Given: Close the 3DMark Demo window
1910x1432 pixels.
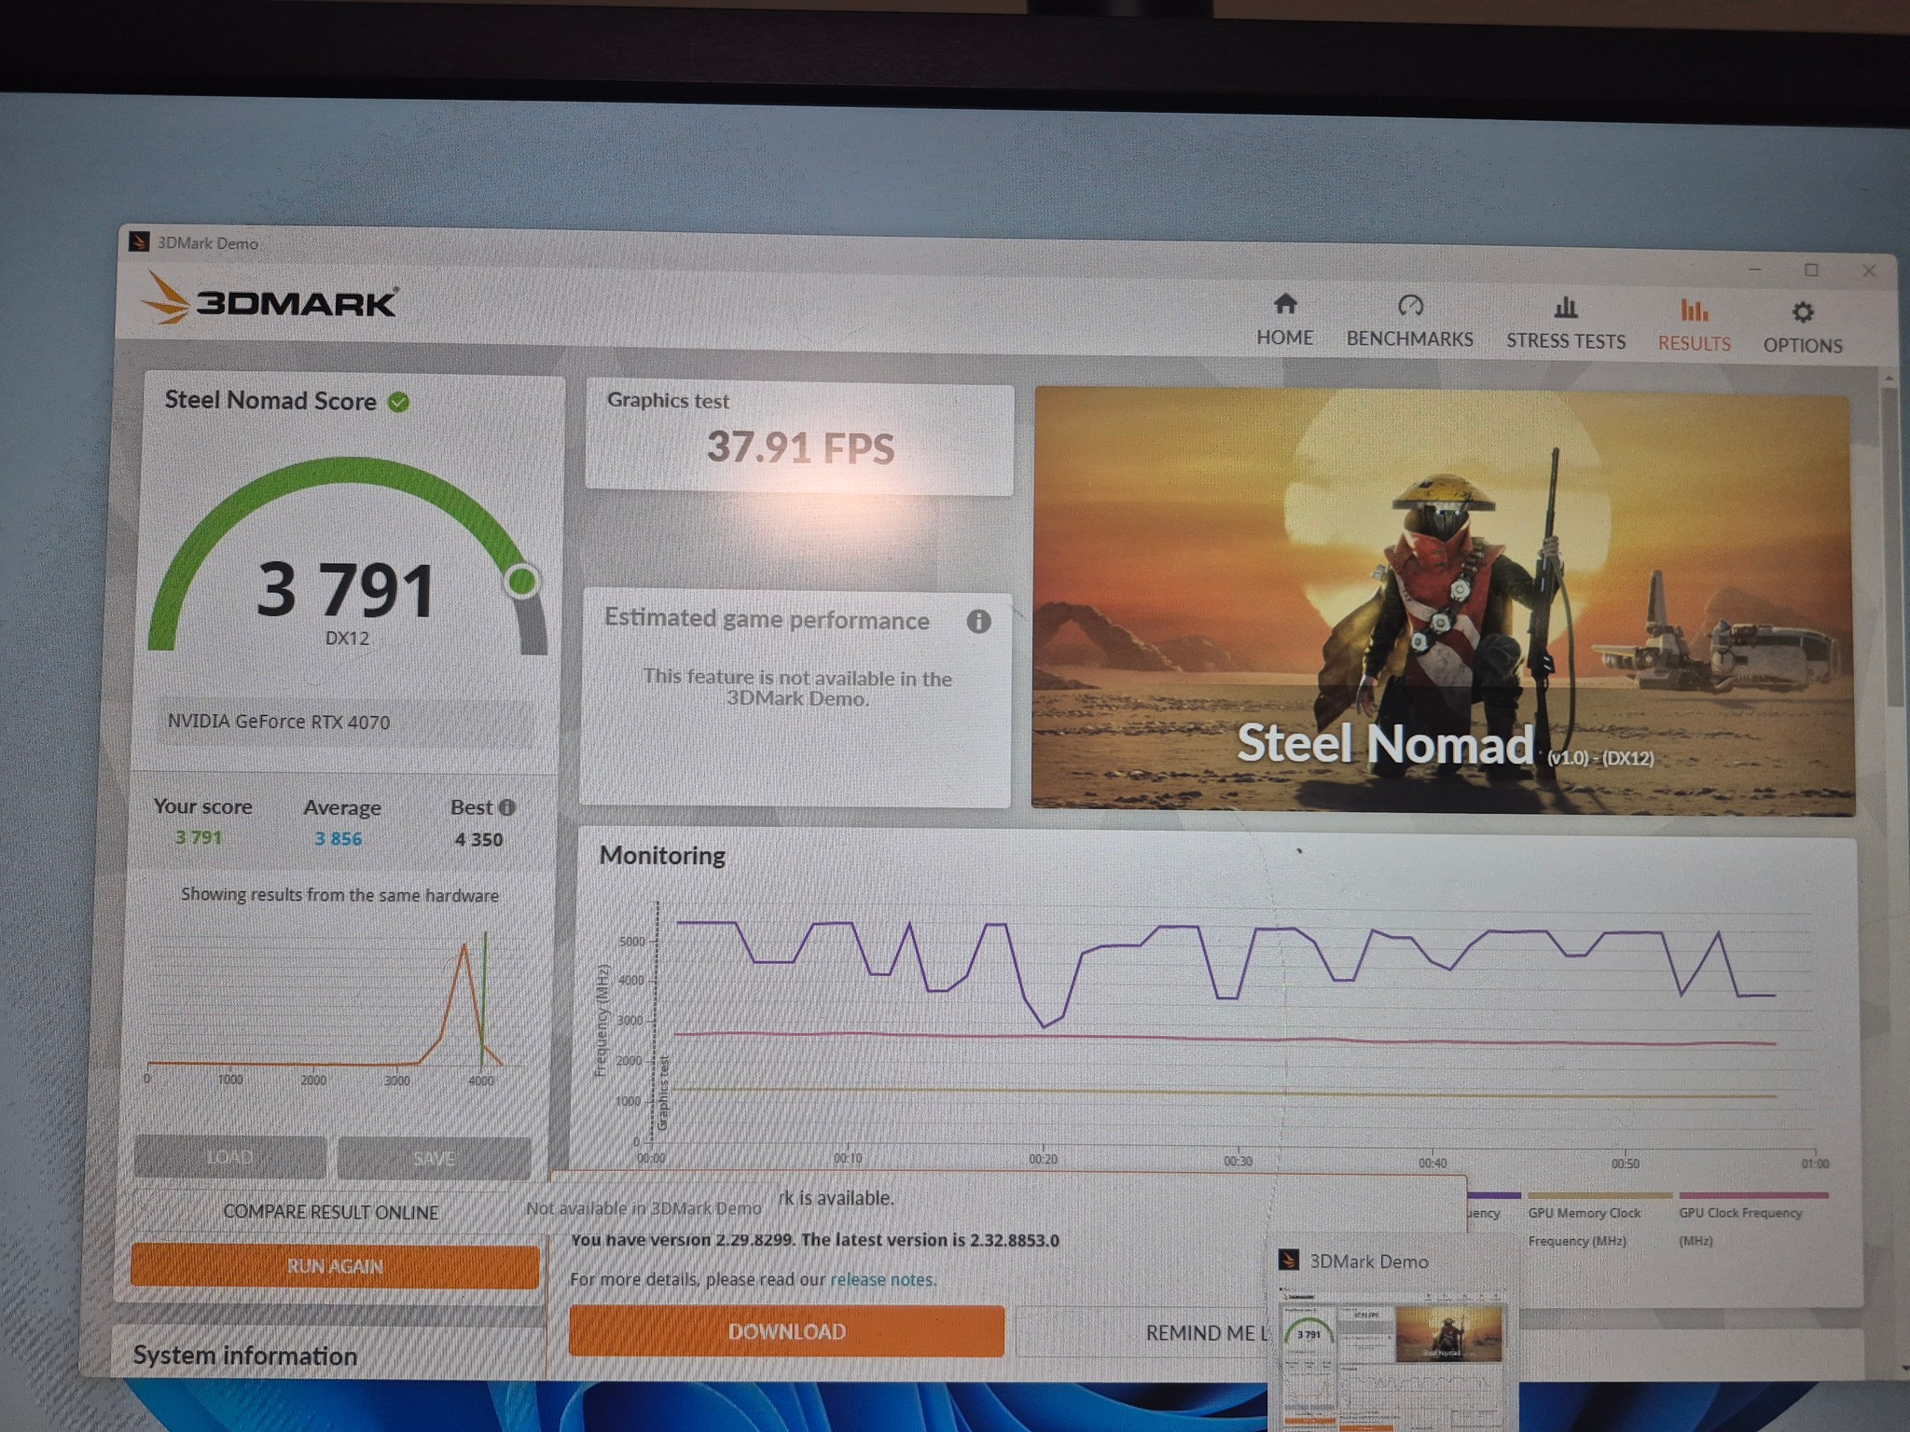Looking at the screenshot, I should coord(1869,270).
